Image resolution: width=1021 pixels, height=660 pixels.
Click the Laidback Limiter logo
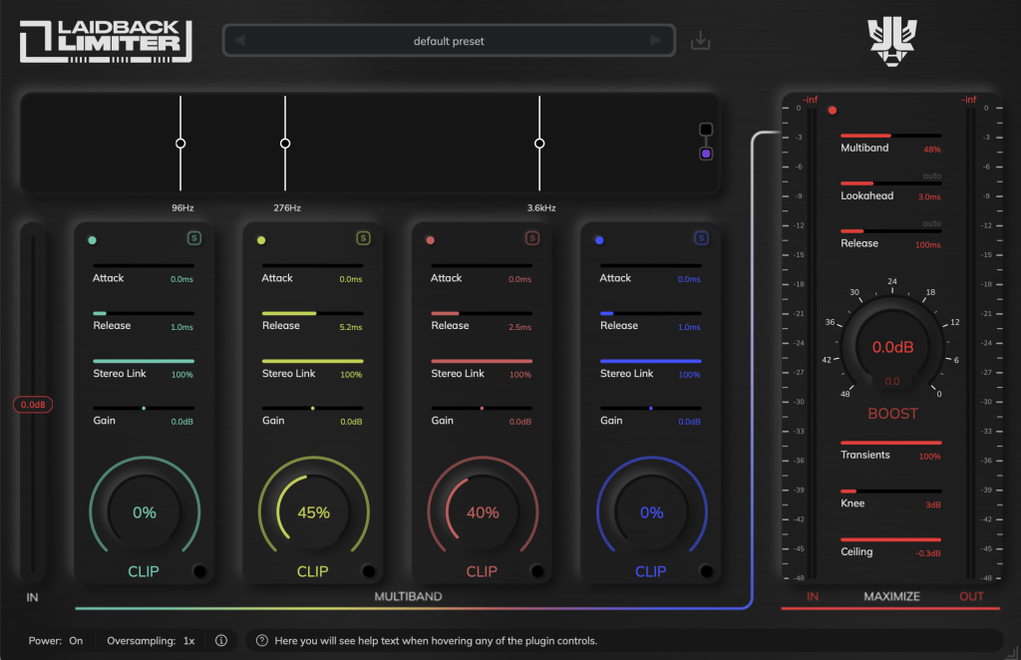(105, 41)
